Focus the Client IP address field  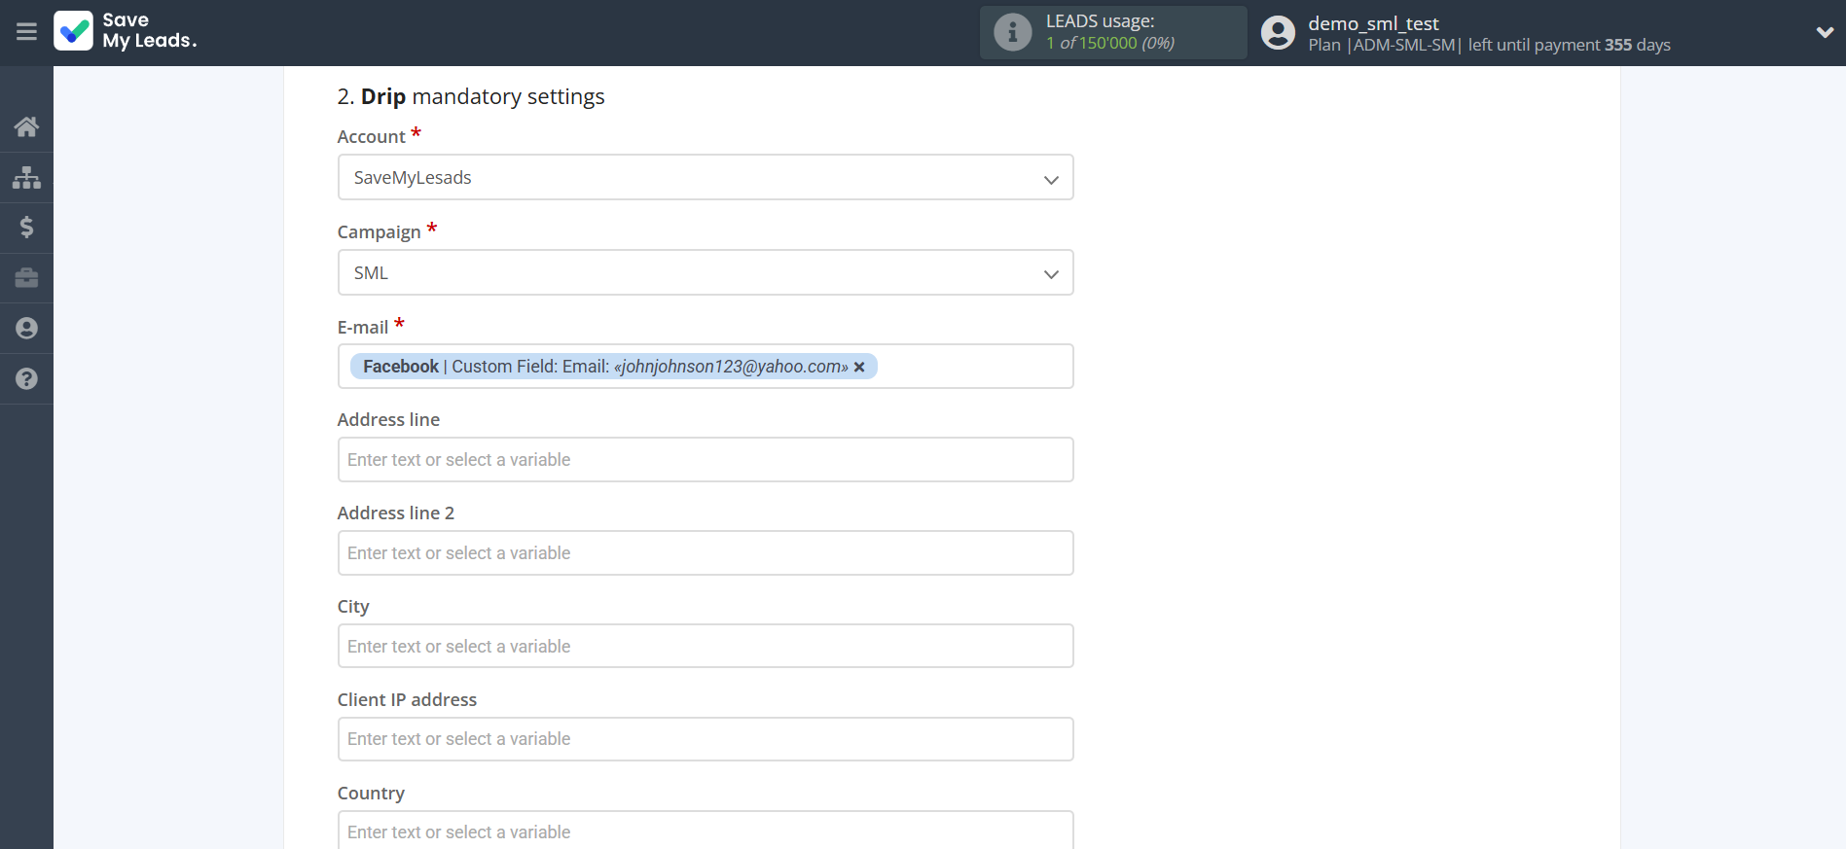tap(705, 739)
